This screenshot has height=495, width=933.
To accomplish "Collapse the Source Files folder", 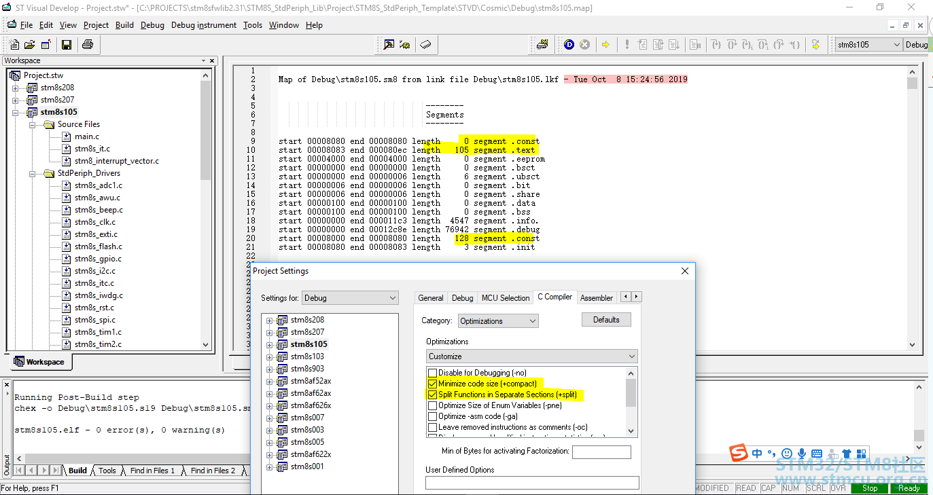I will 33,125.
